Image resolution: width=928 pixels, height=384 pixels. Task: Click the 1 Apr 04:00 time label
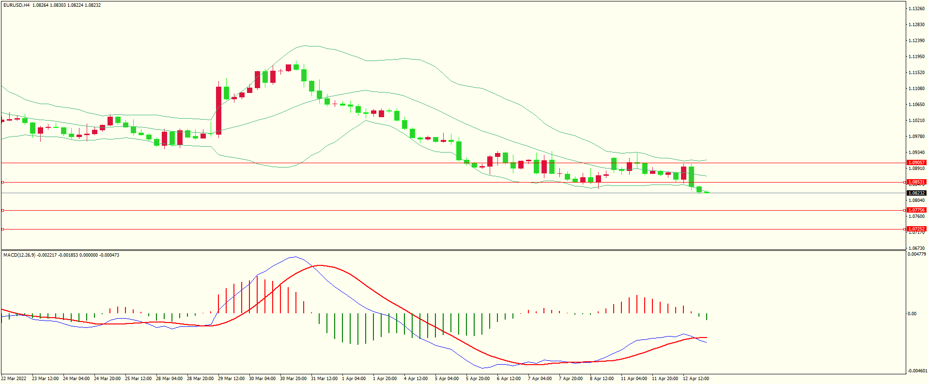(x=354, y=379)
